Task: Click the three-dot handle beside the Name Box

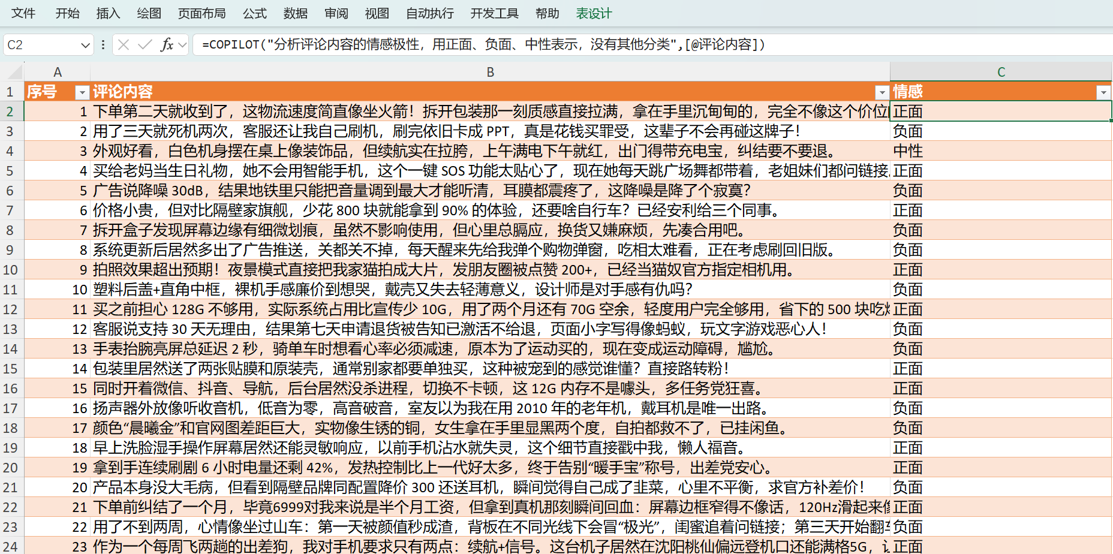Action: 103,45
